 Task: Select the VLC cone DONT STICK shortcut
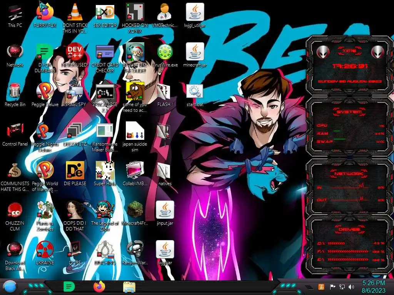tap(75, 13)
